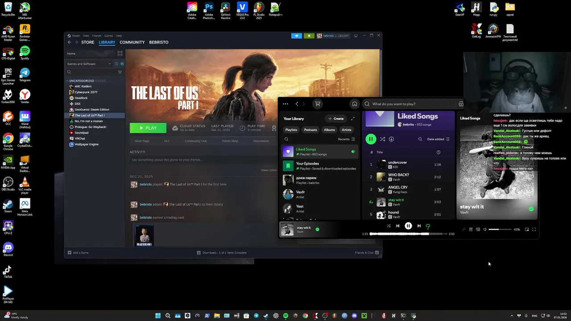Seek within the Spotify track progress bar

tap(408, 234)
